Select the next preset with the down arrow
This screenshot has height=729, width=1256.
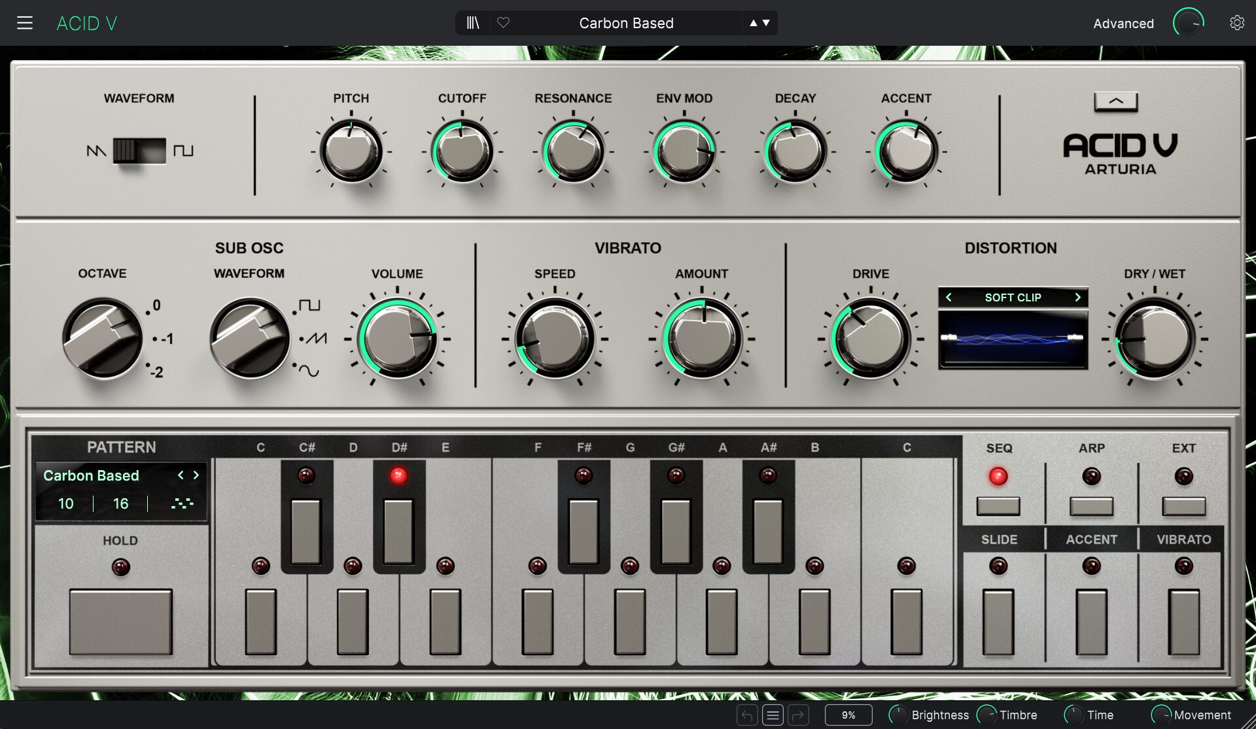[x=766, y=23]
